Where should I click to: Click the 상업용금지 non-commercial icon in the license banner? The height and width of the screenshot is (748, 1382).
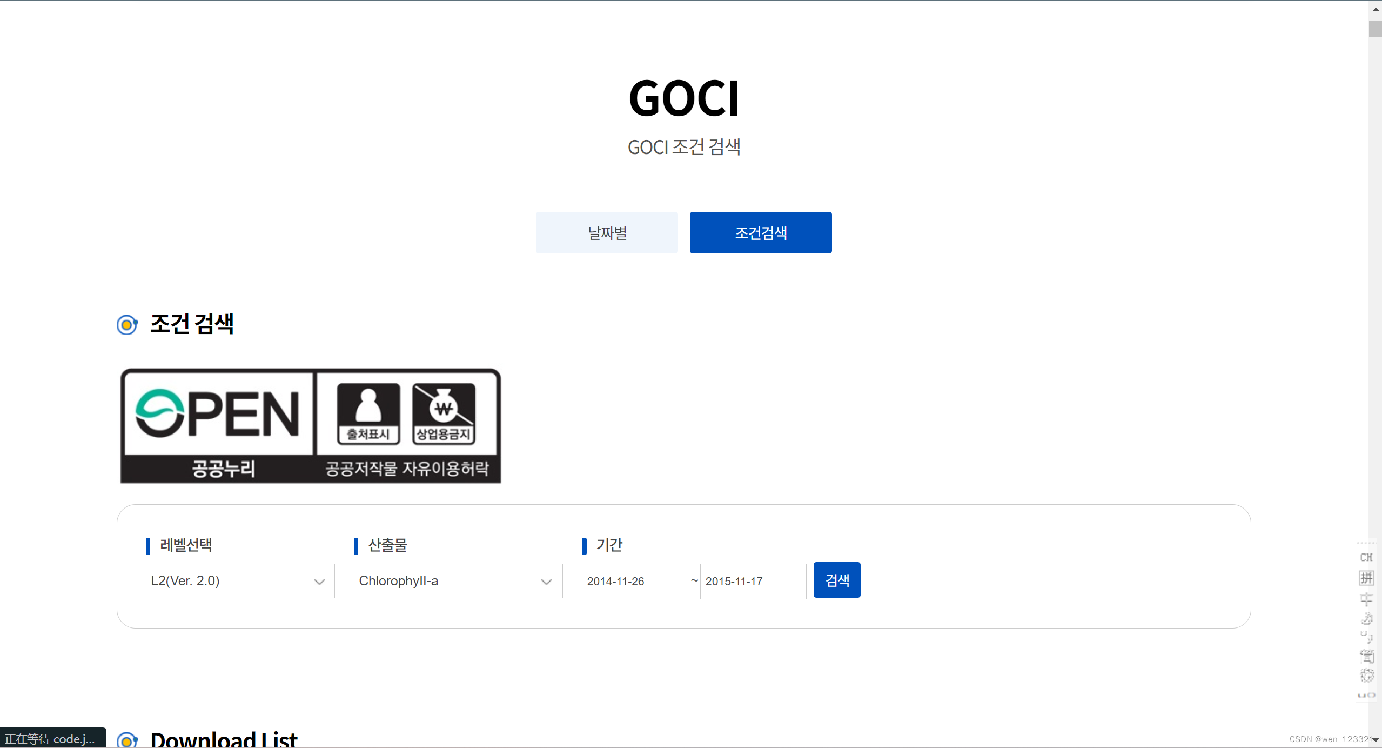(x=444, y=413)
